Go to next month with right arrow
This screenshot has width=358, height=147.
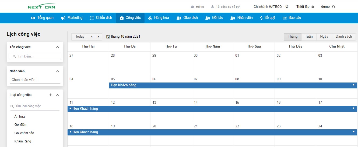click(99, 37)
